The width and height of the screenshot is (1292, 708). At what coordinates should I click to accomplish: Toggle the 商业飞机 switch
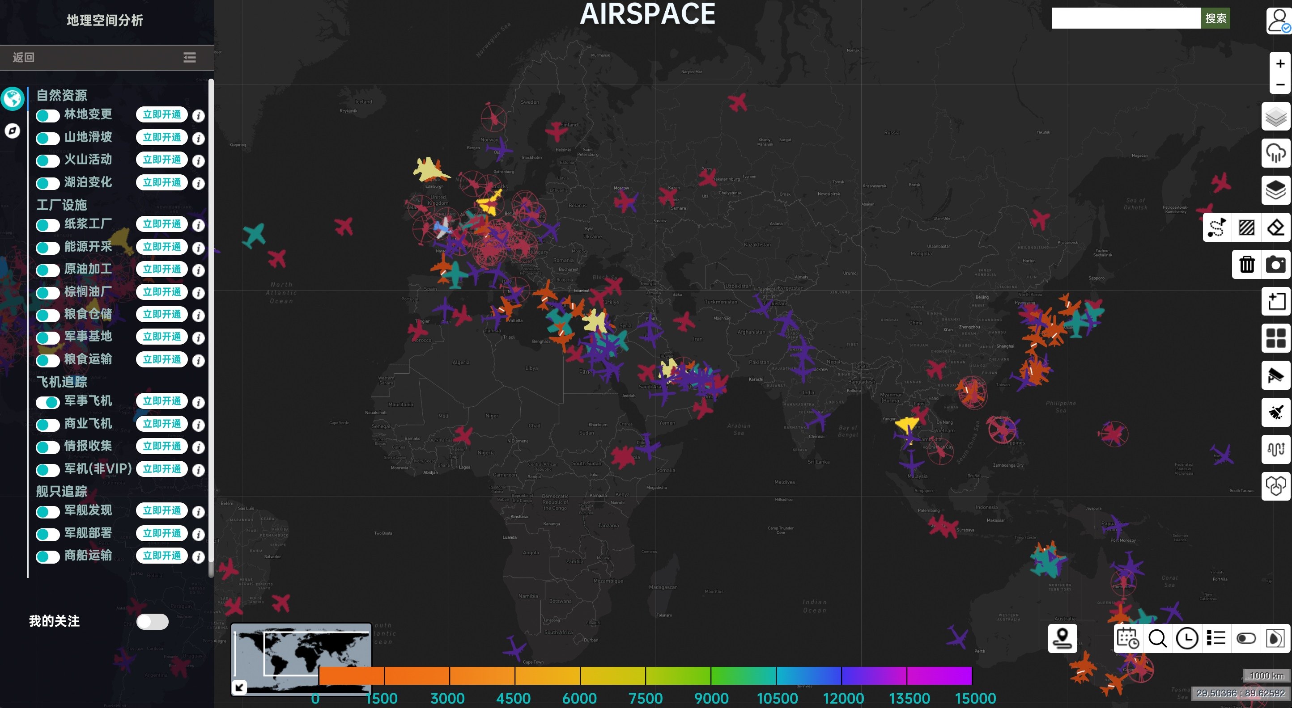[48, 425]
